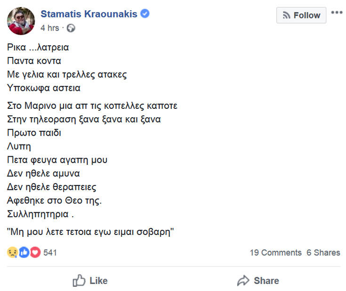Open Stamatis Kraounakis profile picture
The image size is (346, 291).
coord(21,21)
